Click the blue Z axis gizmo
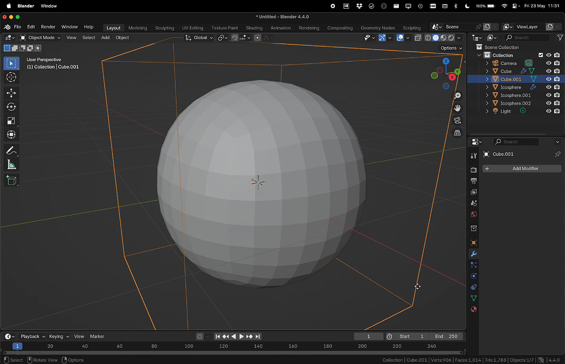This screenshot has width=565, height=364. tap(446, 61)
